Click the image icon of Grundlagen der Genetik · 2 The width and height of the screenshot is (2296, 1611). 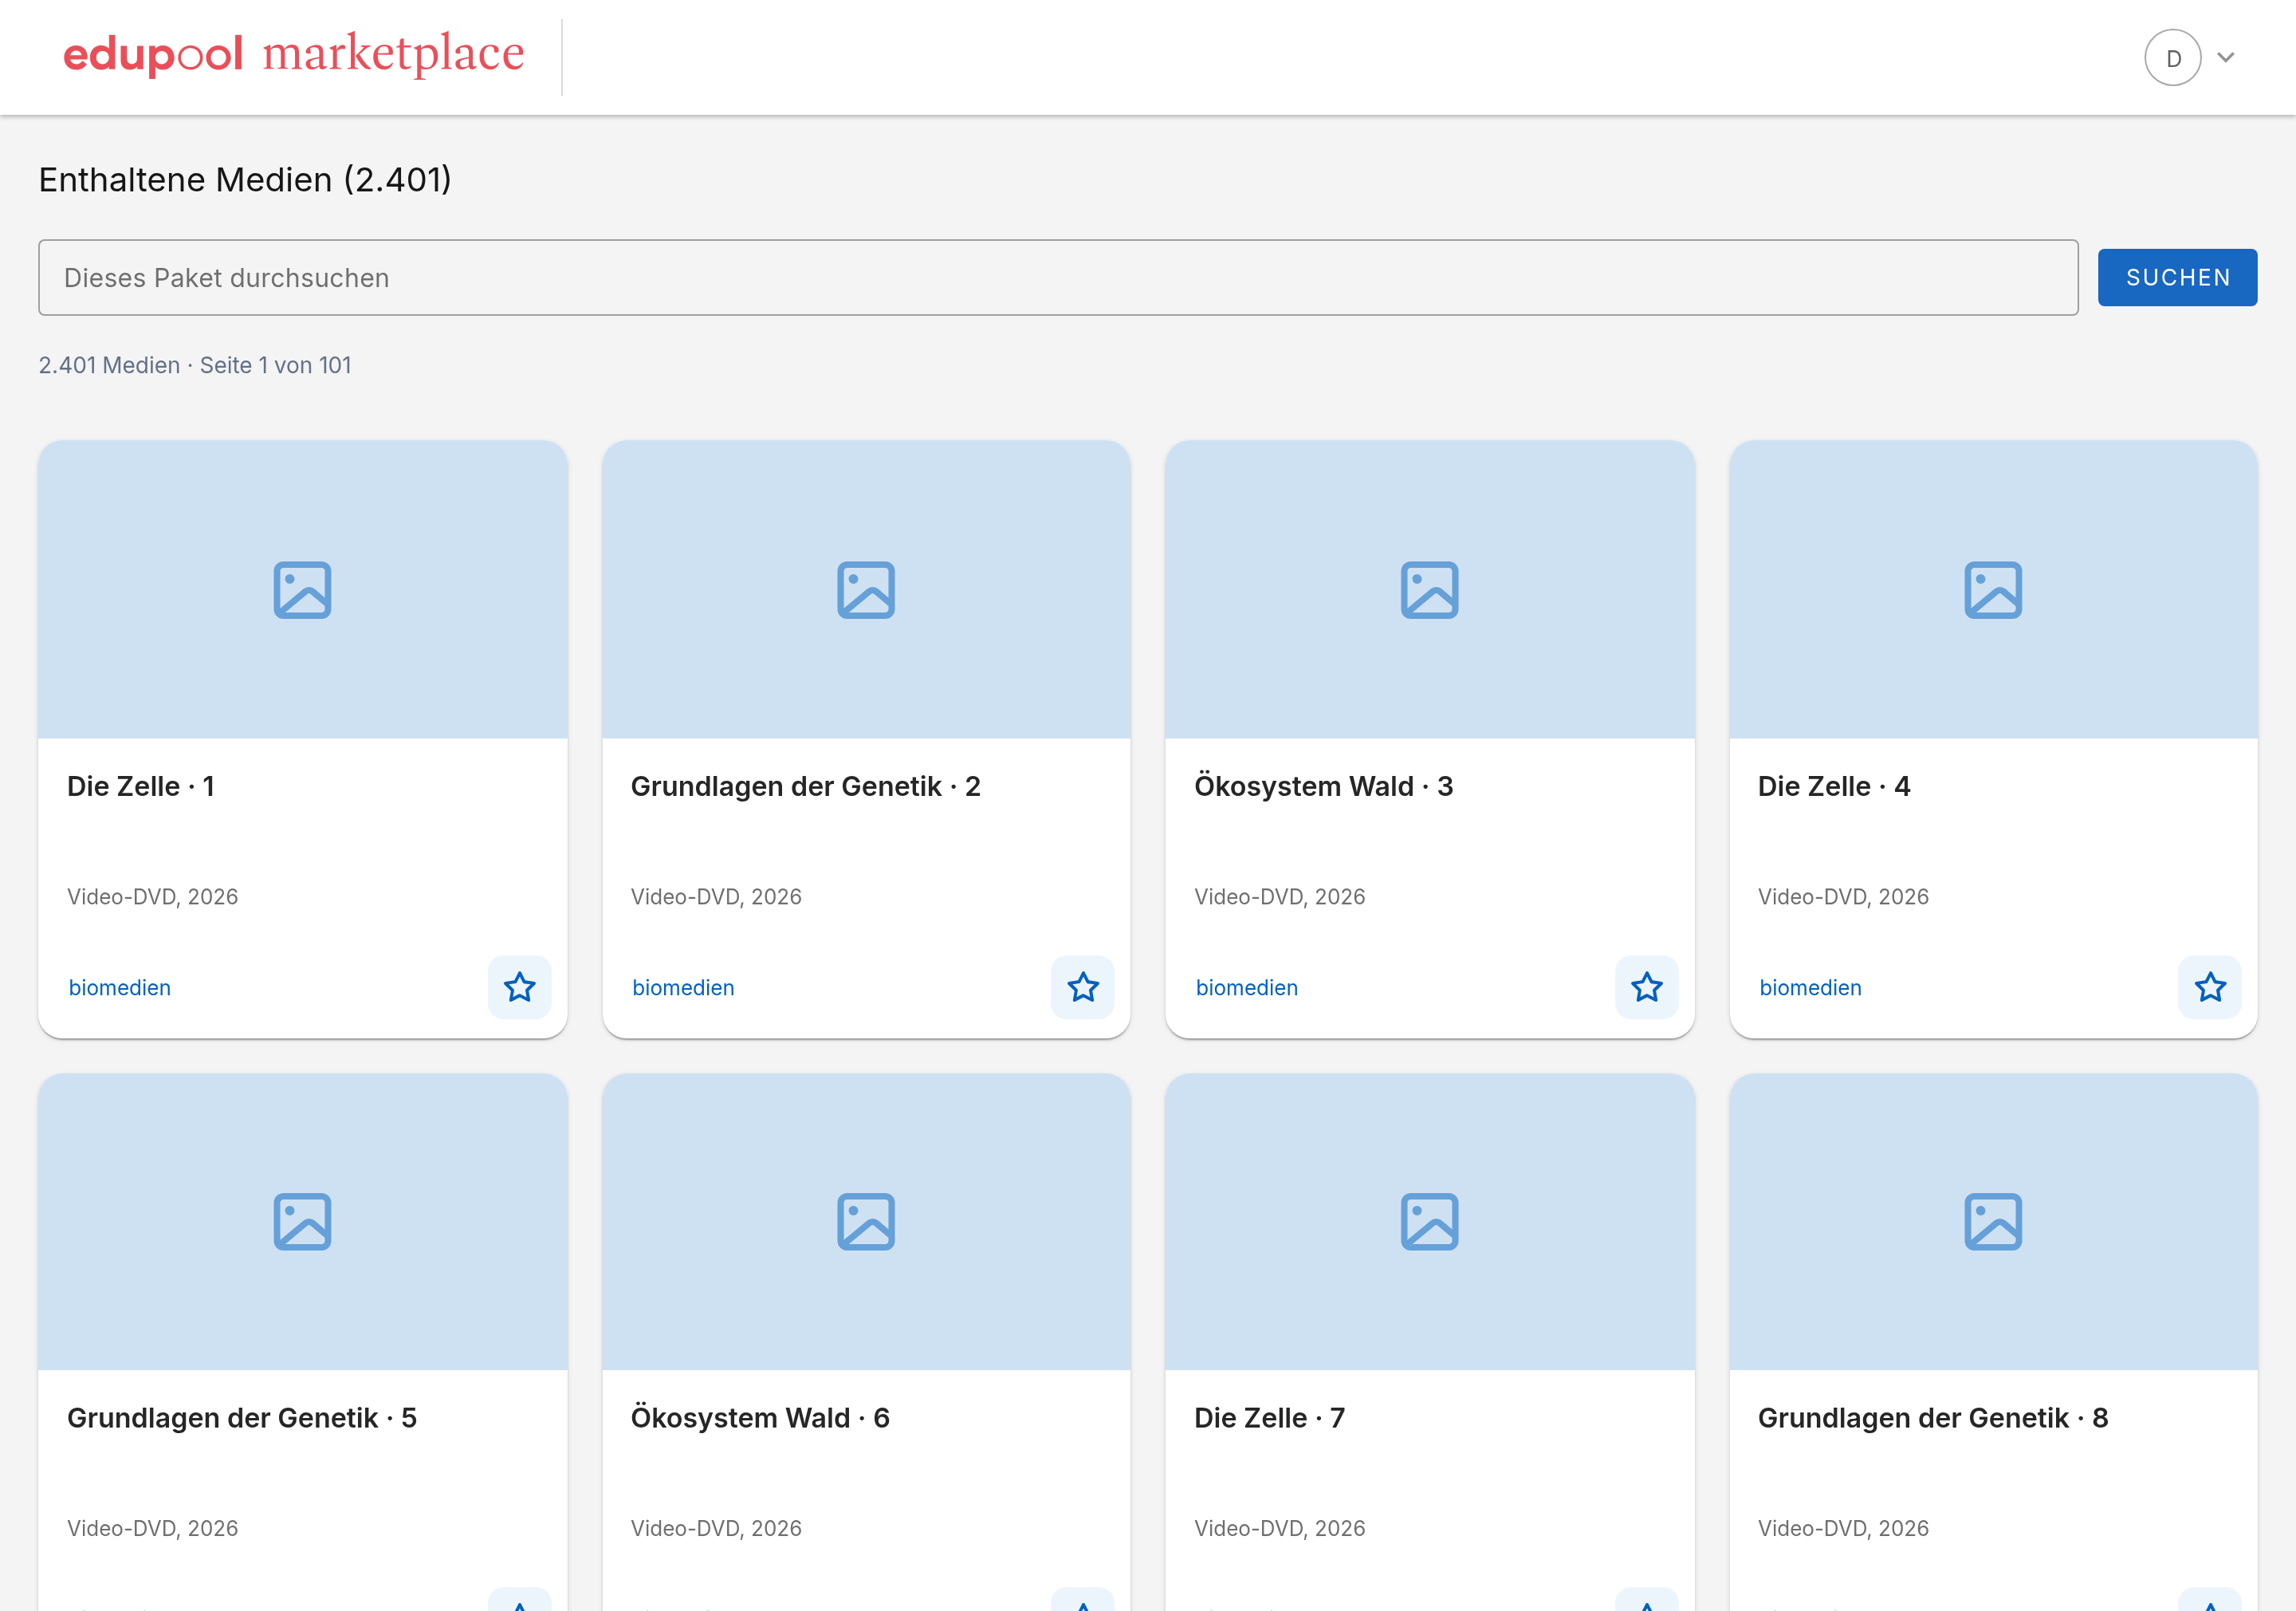point(866,589)
